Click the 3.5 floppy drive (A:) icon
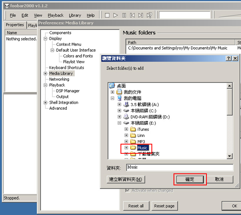This screenshot has height=215, width=241. (x=126, y=104)
